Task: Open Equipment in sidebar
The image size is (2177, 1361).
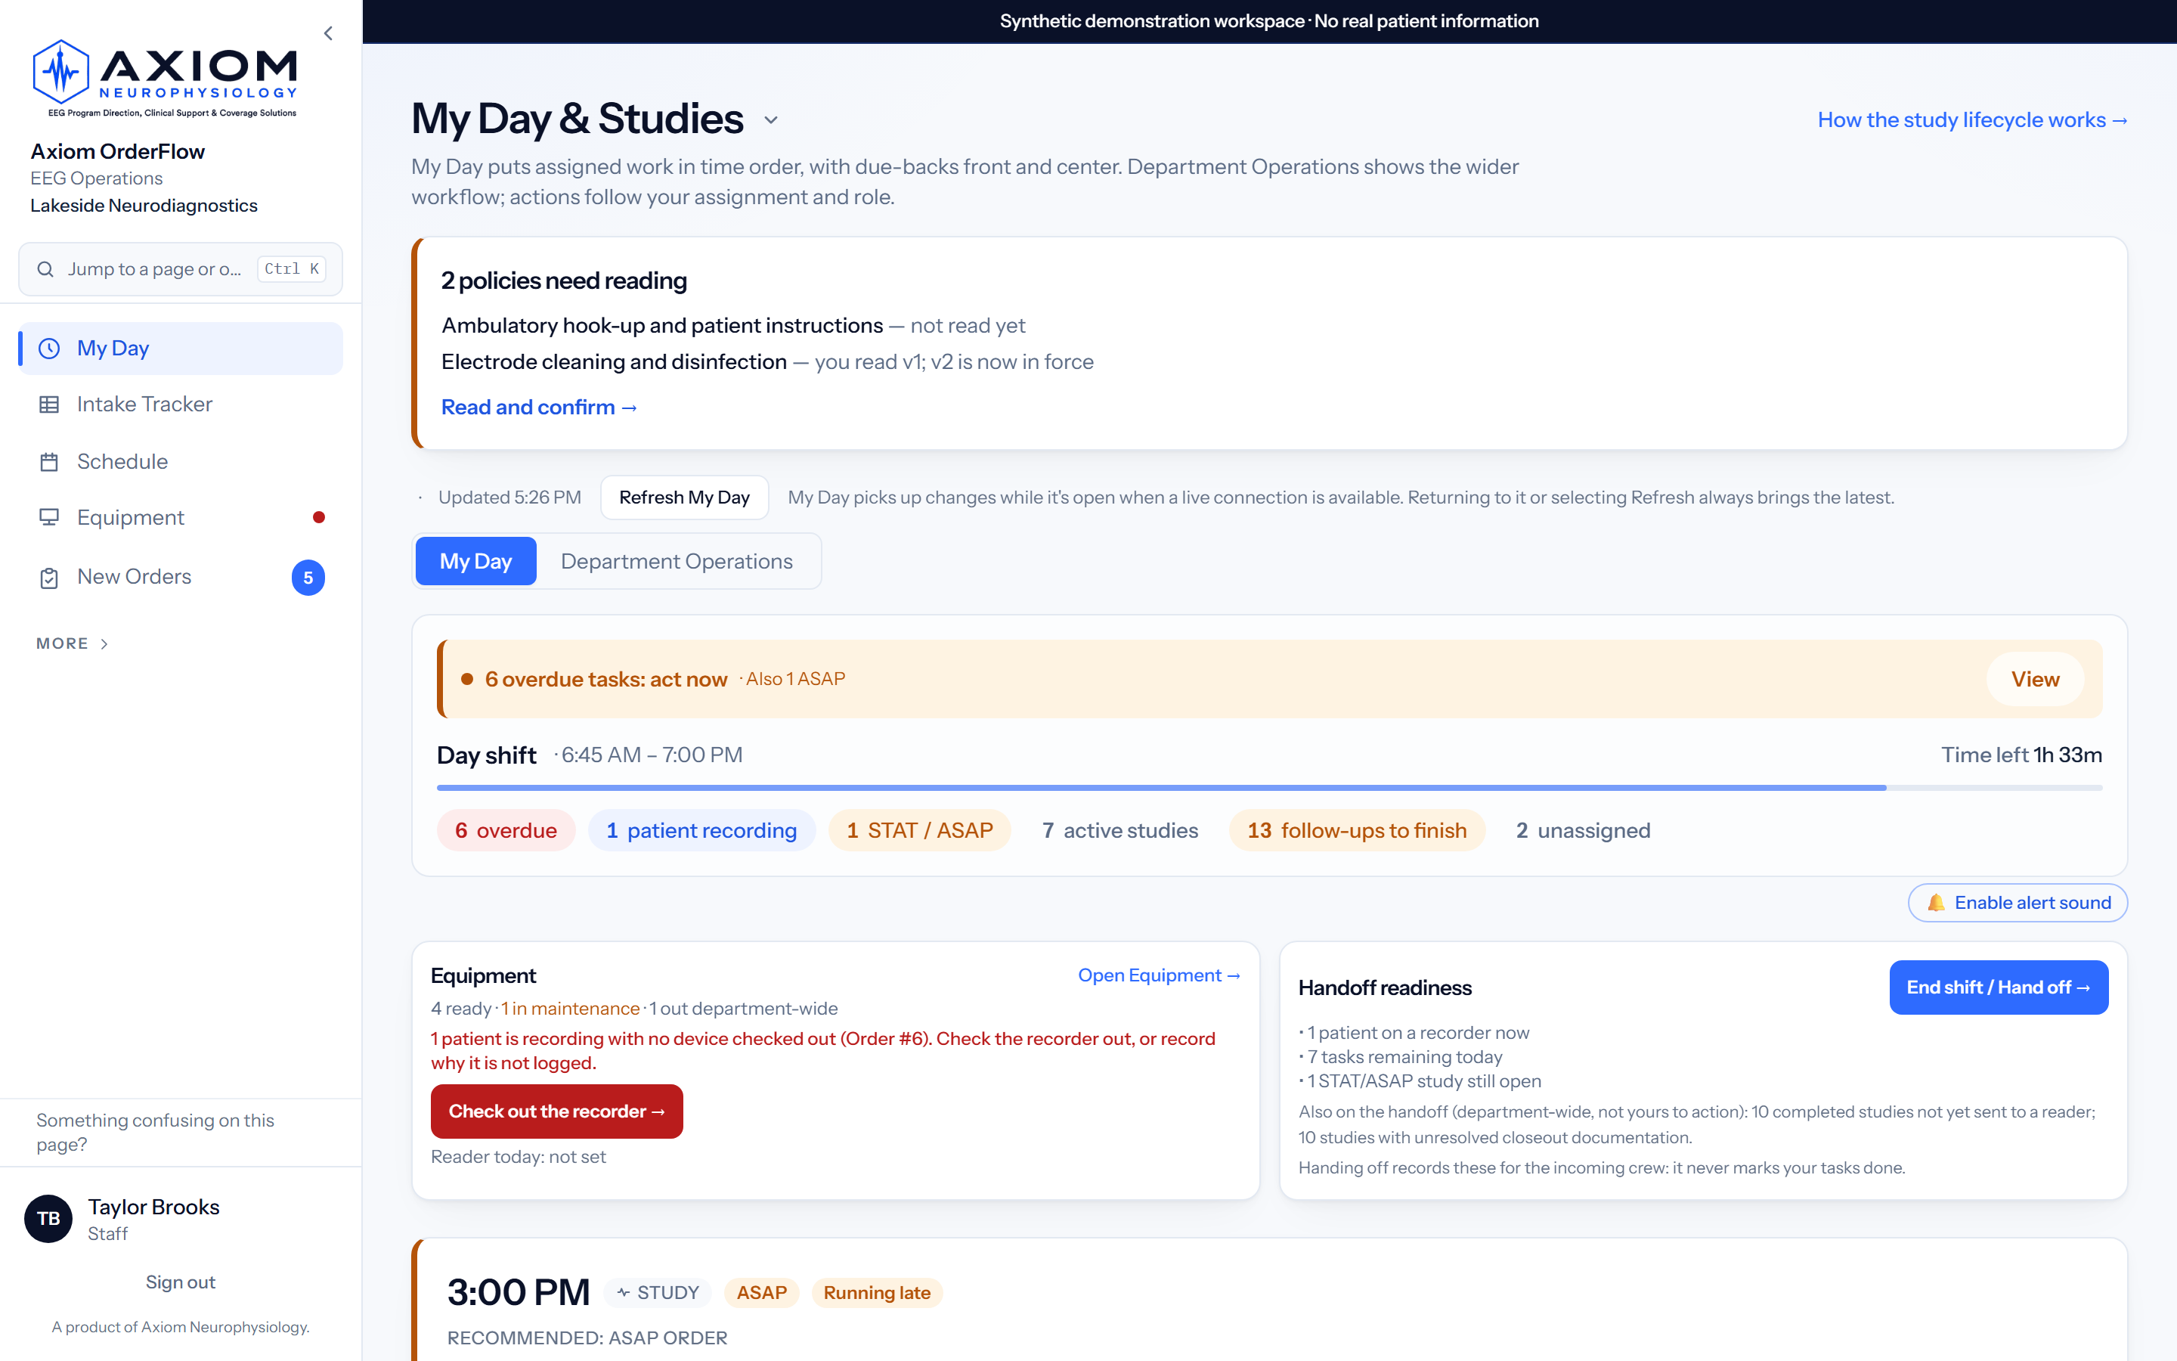Action: [x=180, y=518]
